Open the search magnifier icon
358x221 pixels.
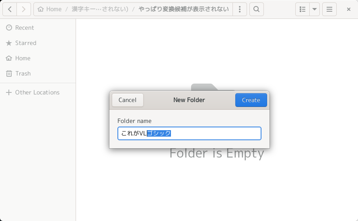click(x=257, y=9)
